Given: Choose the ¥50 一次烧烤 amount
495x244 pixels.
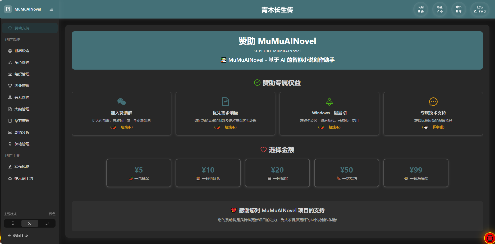Looking at the screenshot, I should coord(347,173).
